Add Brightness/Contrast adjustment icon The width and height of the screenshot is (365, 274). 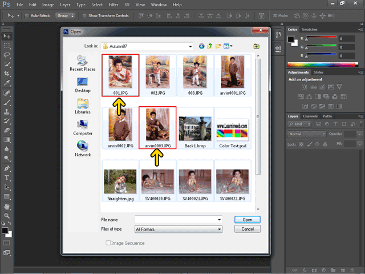click(305, 87)
